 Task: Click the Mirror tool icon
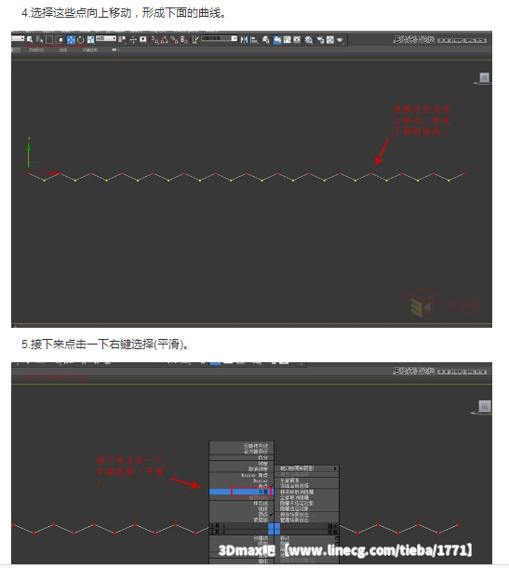point(245,39)
